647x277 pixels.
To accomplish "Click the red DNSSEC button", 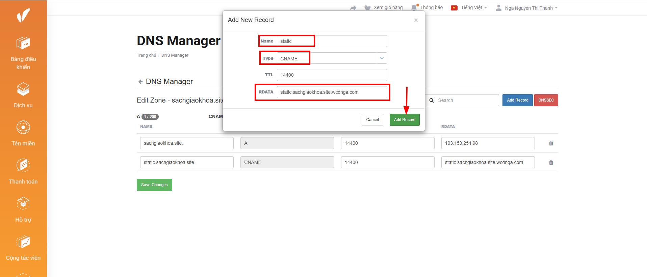I will click(546, 100).
